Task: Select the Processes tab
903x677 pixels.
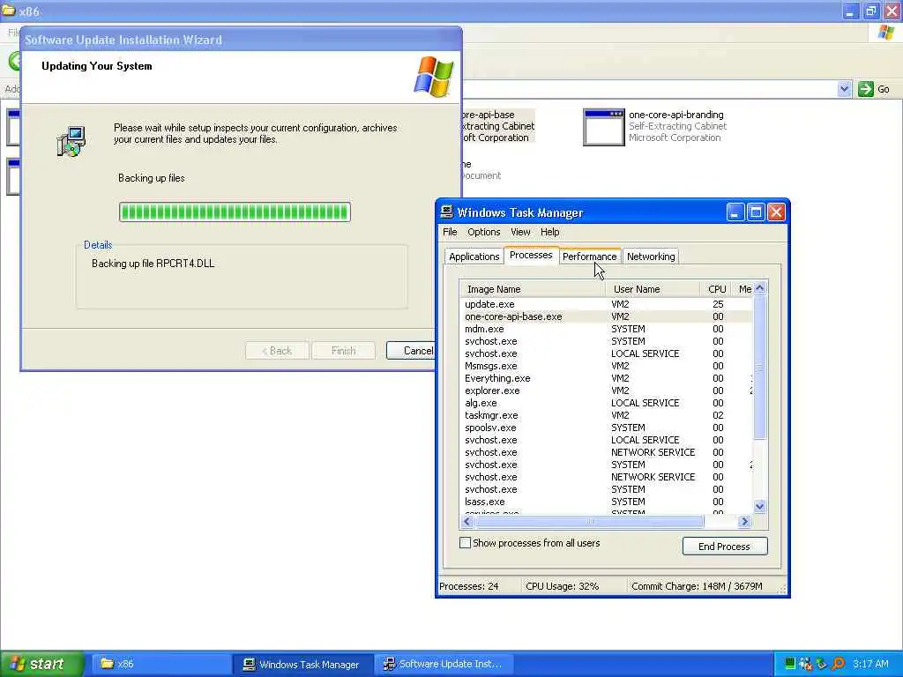Action: (x=531, y=255)
